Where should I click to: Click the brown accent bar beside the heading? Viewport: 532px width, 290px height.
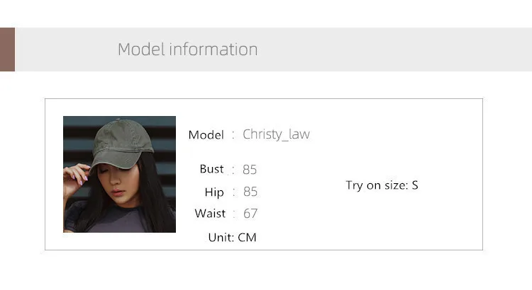[x=7, y=50]
